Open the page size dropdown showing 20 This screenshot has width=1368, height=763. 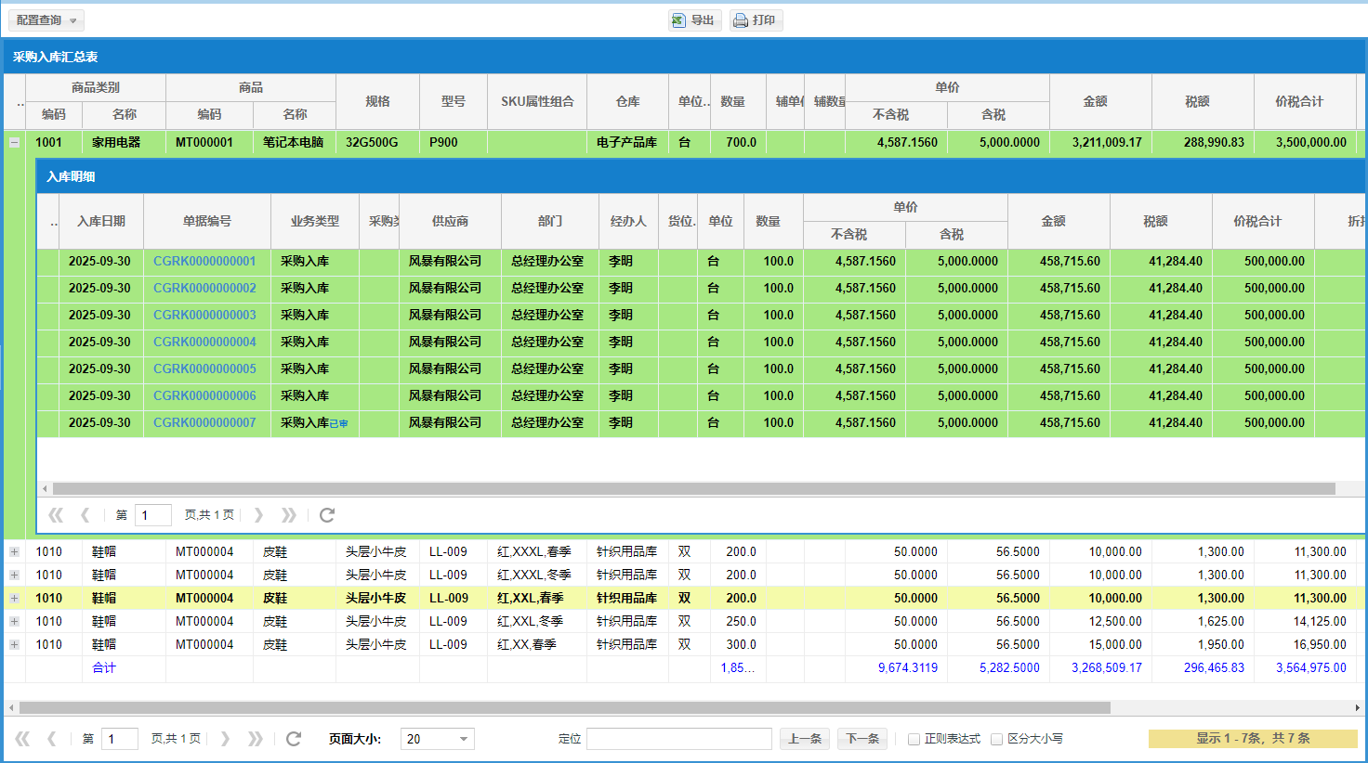point(463,739)
